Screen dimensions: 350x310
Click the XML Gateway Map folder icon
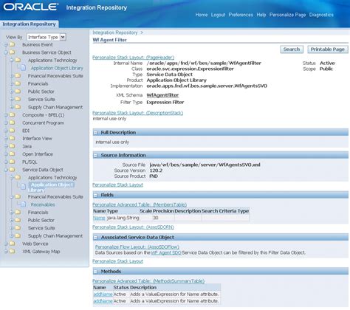point(12,251)
